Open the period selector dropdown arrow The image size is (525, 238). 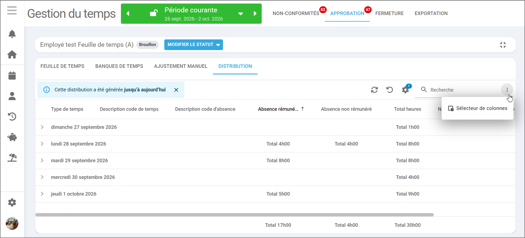click(x=241, y=14)
